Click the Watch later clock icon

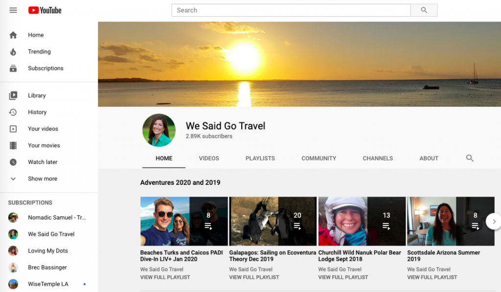pyautogui.click(x=13, y=162)
